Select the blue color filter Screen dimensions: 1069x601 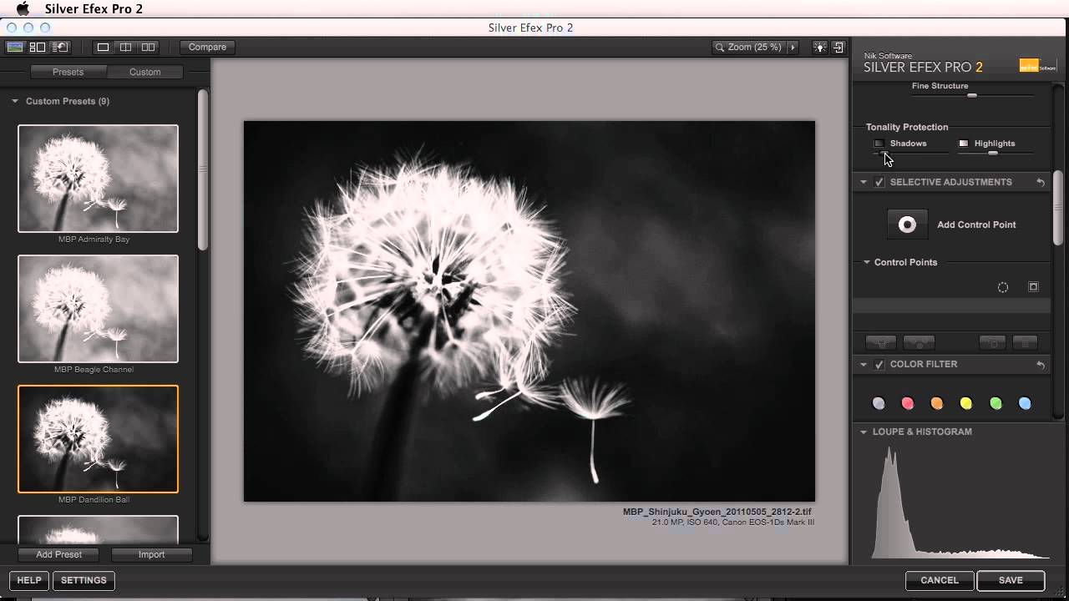coord(1025,404)
